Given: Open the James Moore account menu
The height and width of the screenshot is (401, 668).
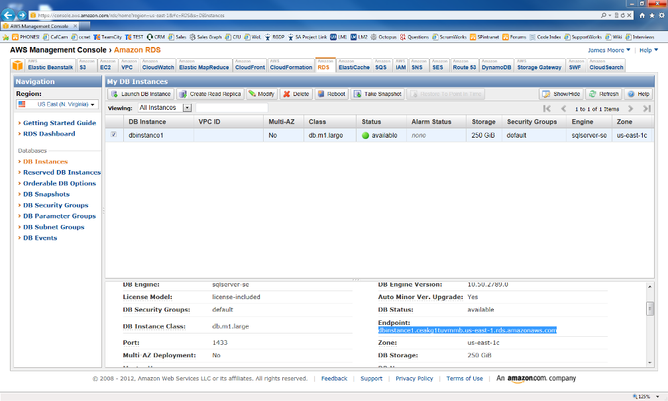Looking at the screenshot, I should pos(609,50).
